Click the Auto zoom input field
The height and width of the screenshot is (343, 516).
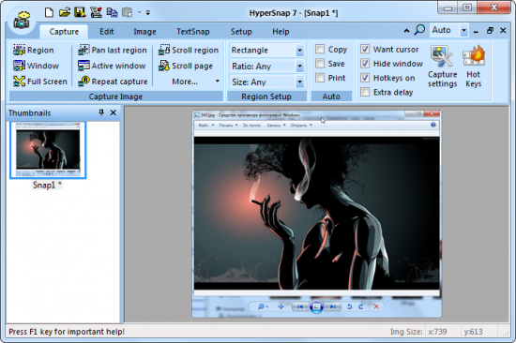[x=444, y=30]
